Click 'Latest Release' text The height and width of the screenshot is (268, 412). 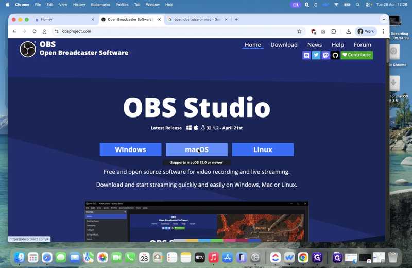[x=166, y=128]
